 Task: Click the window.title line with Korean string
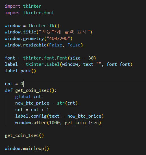tap(49, 32)
